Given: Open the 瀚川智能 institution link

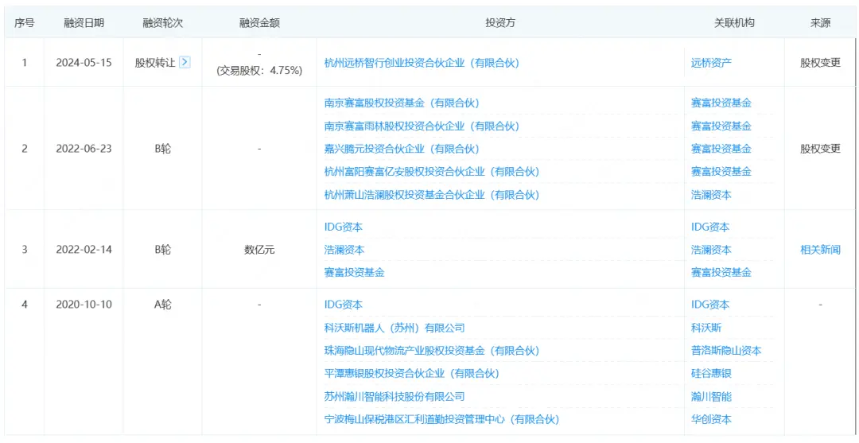Looking at the screenshot, I should [711, 396].
